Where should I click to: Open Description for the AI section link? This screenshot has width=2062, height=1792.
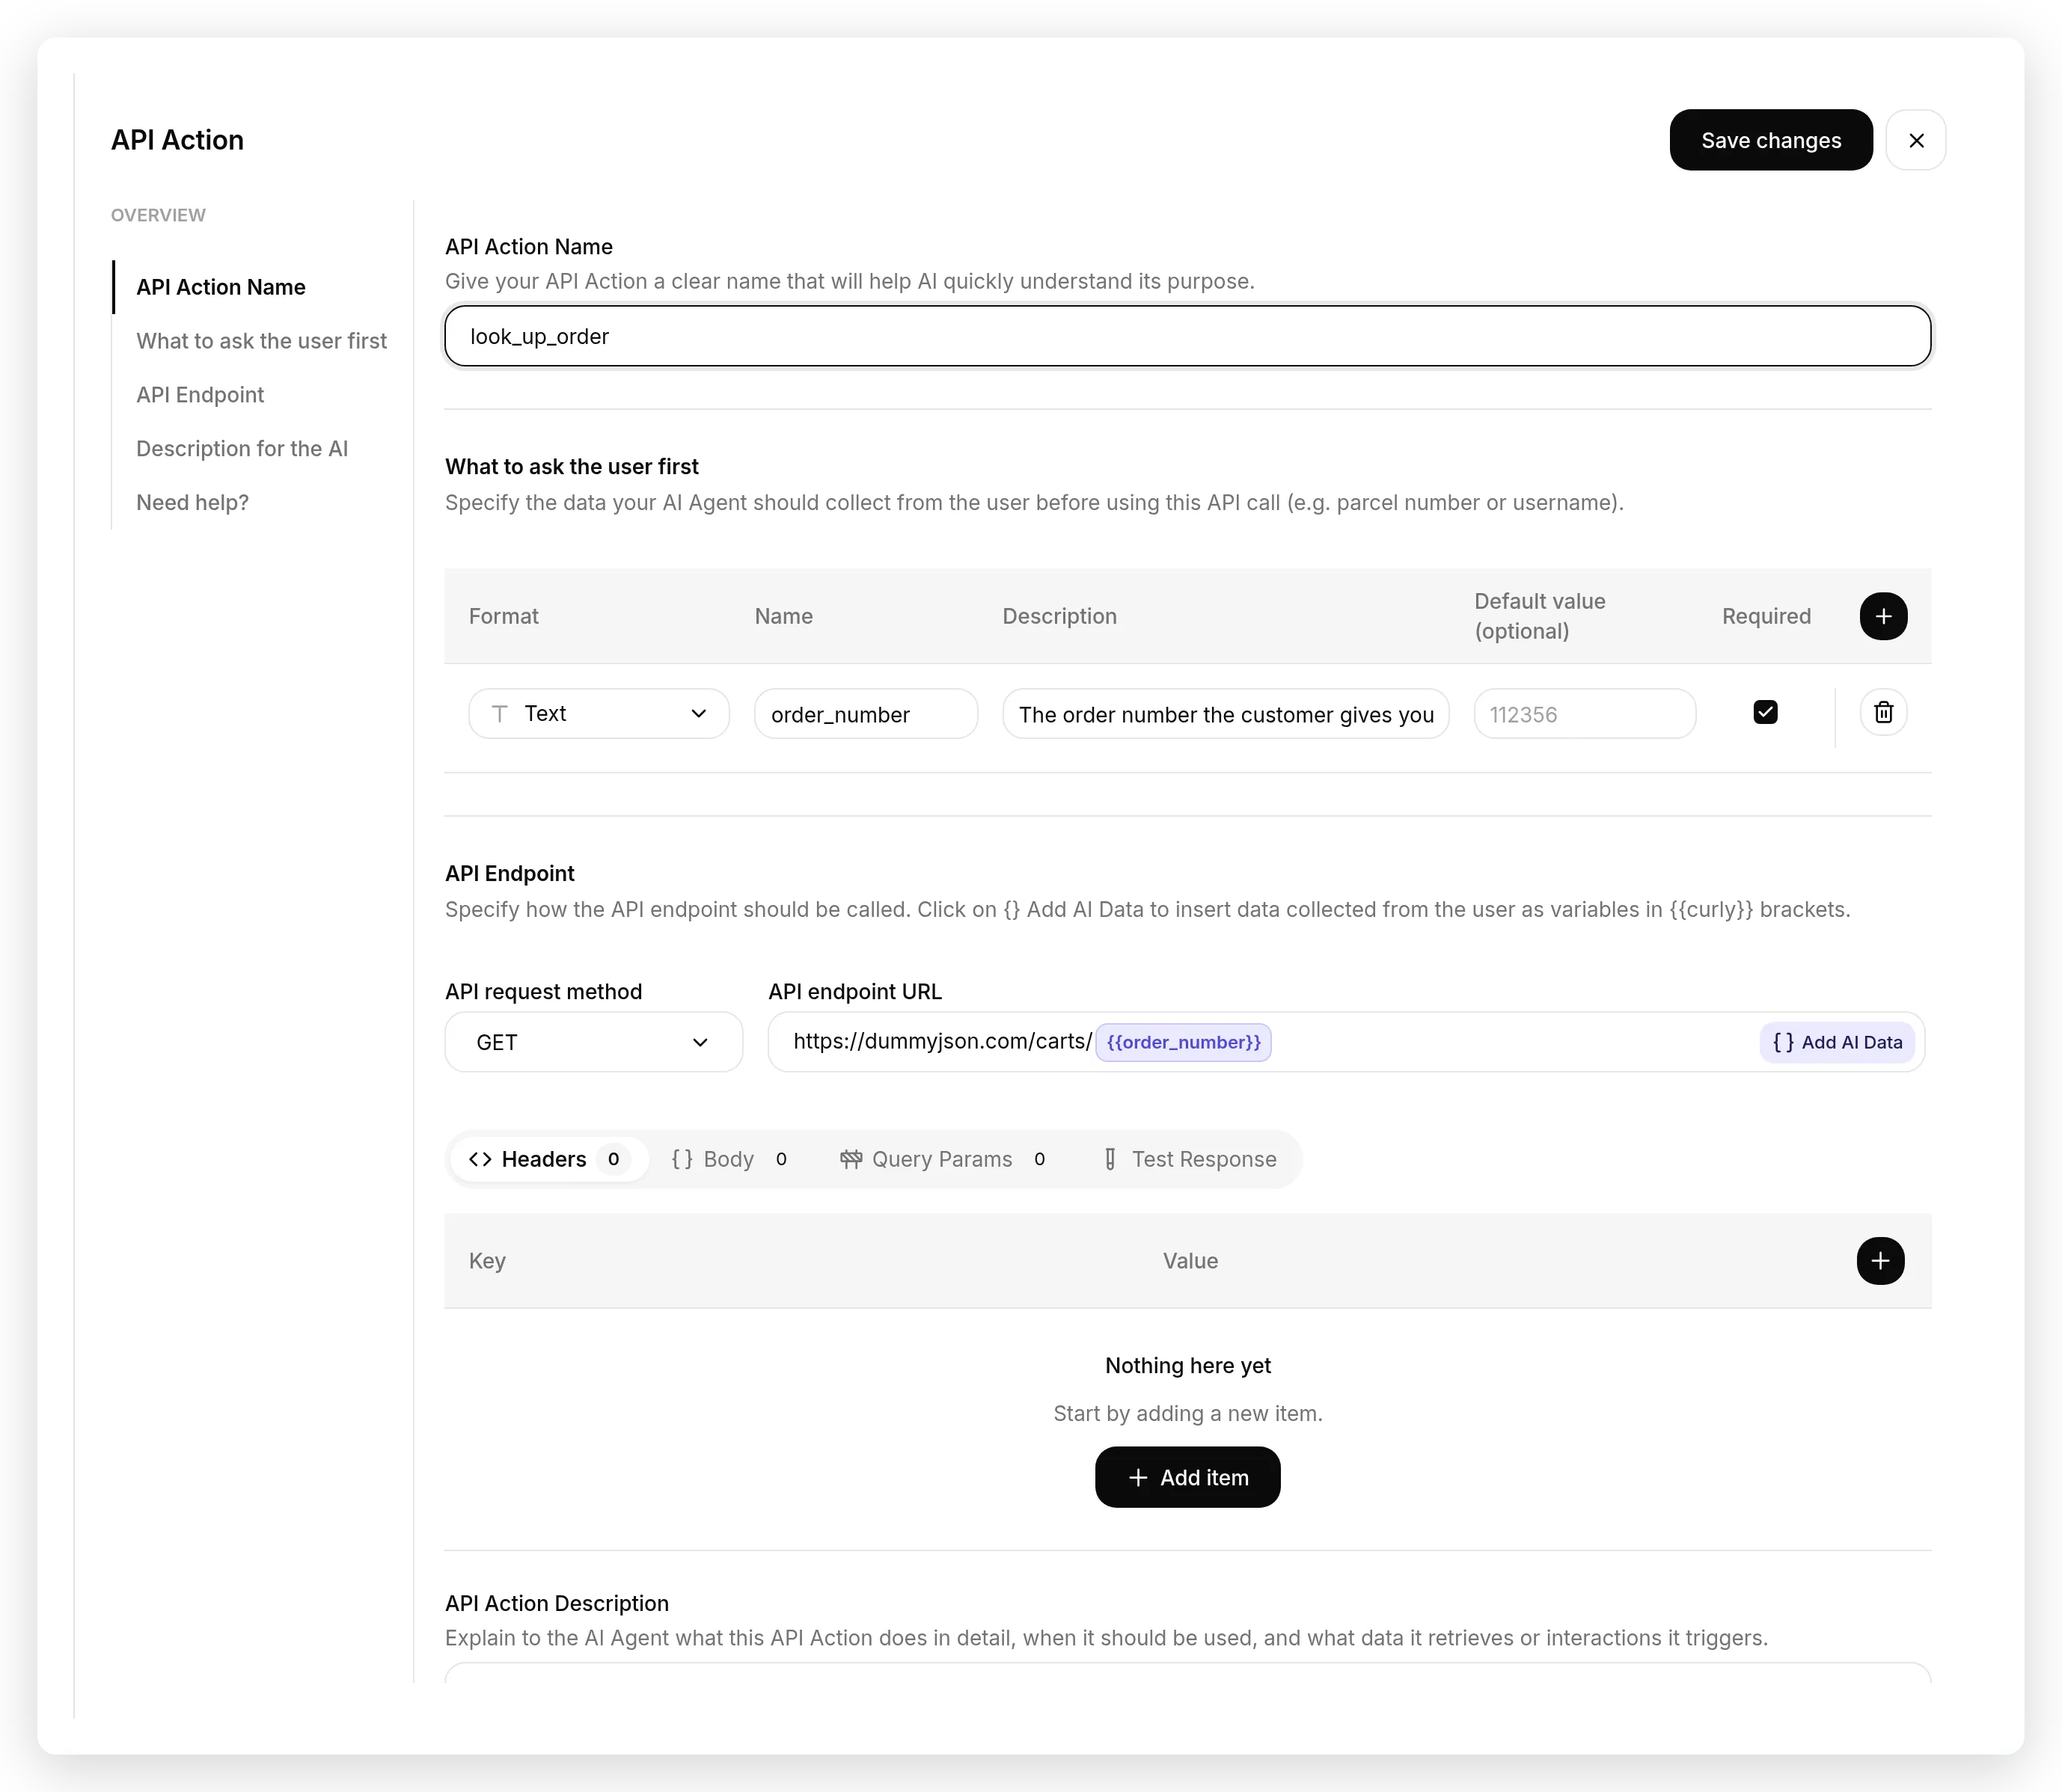pos(242,449)
